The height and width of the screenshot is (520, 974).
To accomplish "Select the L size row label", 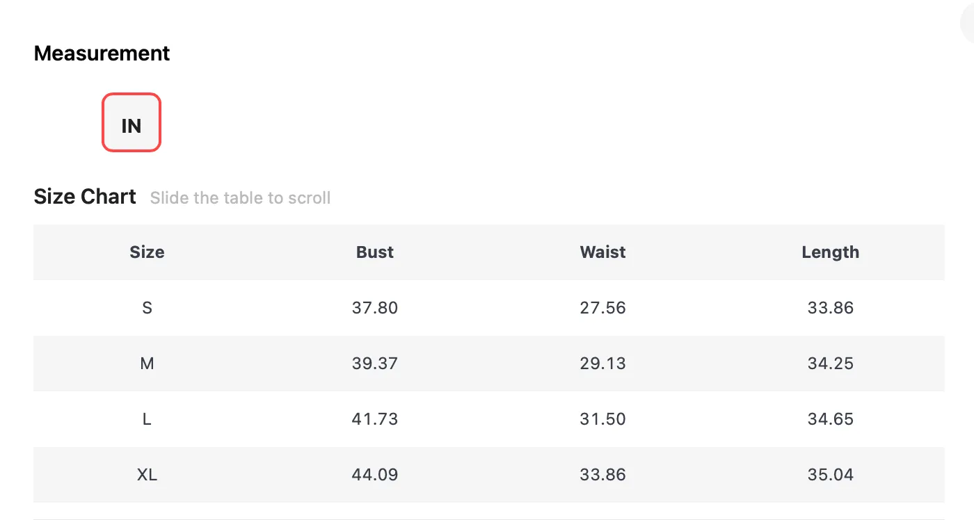I will tap(147, 419).
